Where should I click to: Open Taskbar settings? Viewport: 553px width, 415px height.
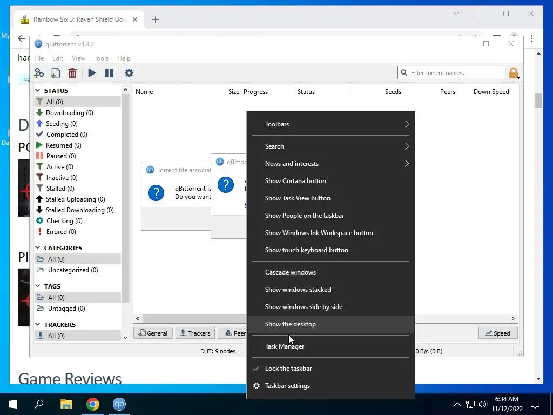coord(331,386)
